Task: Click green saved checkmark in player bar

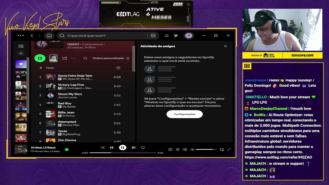Action: click(67, 149)
